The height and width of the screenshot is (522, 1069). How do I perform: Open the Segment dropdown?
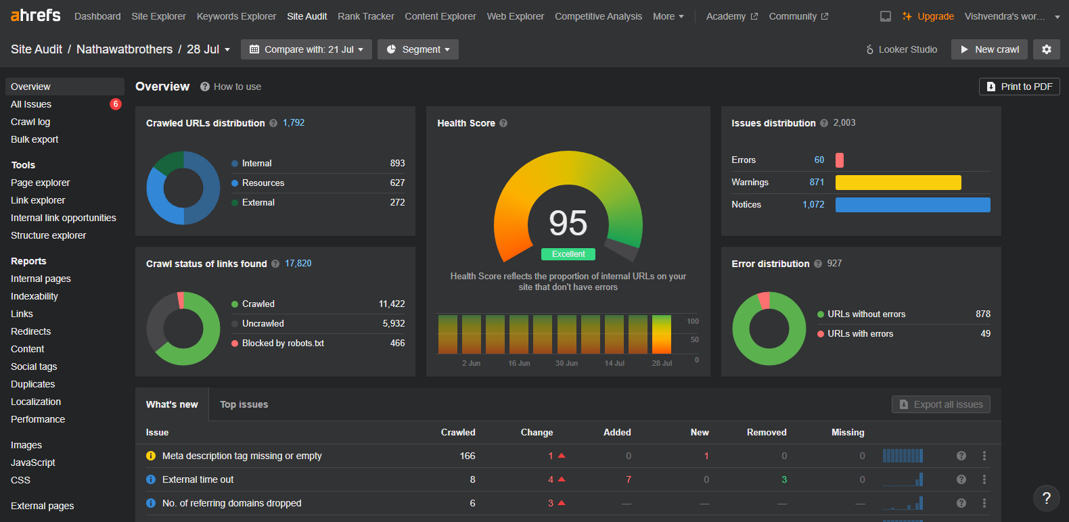(x=418, y=49)
